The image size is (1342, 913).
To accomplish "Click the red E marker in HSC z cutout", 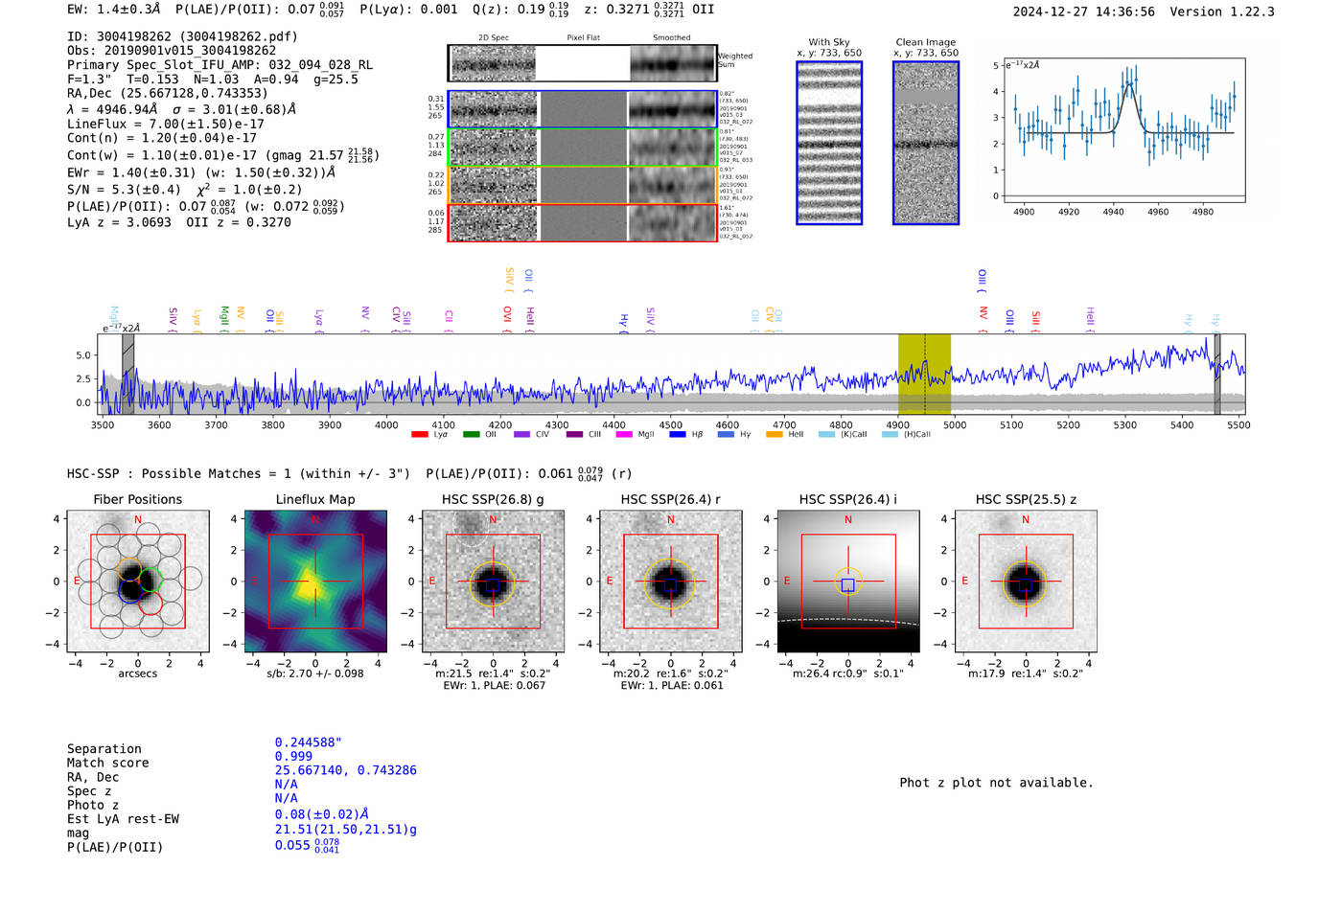I will tap(964, 582).
